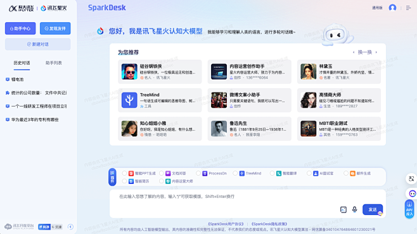Click the AI面试官 plugin icon
This screenshot has width=417, height=234.
click(316, 173)
